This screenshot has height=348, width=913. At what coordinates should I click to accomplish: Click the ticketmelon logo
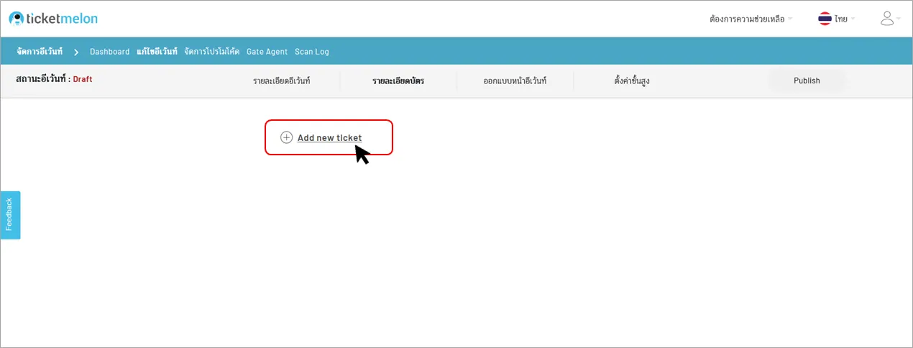[53, 19]
